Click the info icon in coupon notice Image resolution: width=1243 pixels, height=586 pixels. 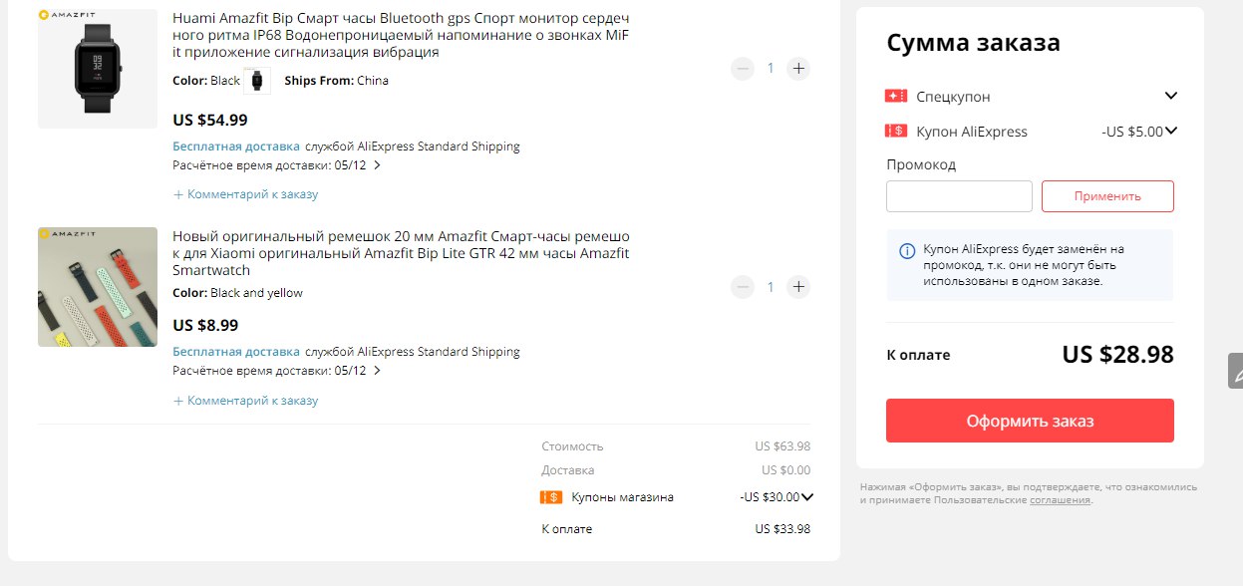(907, 251)
